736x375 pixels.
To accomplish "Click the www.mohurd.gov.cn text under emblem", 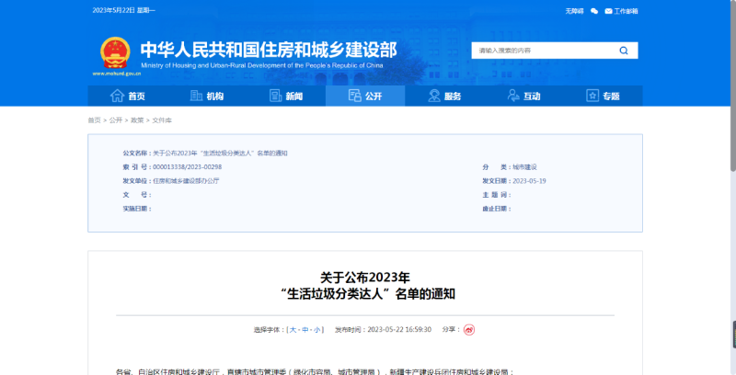I will (117, 74).
